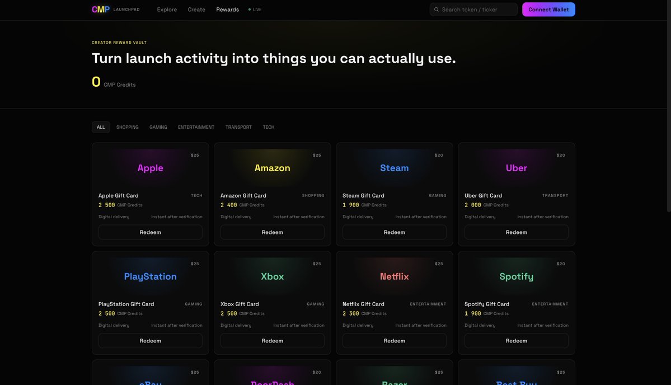Select the ALL category filter
Viewport: 671px width, 385px height.
[x=101, y=127]
